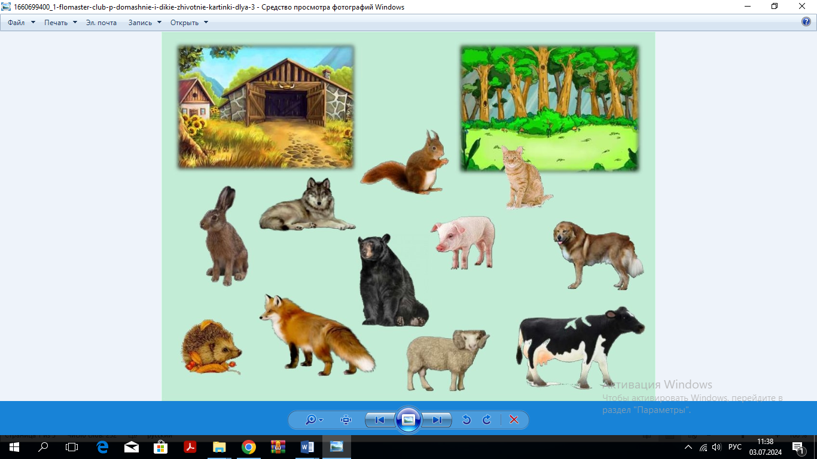Click the black-and-white cow image

pyautogui.click(x=579, y=347)
